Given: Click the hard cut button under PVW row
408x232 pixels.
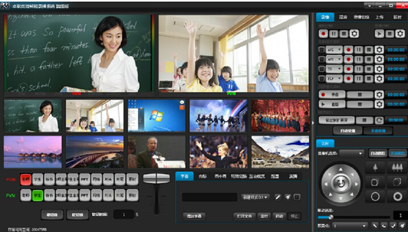Looking at the screenshot, I should click(52, 215).
